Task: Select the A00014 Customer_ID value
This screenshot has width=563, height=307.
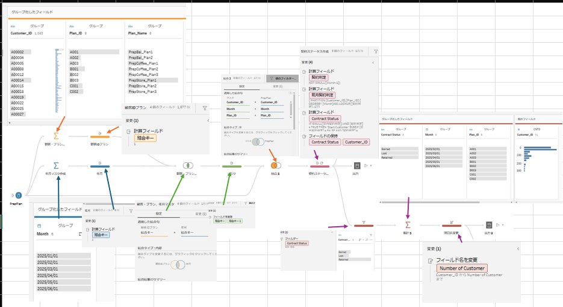Action: (20, 80)
